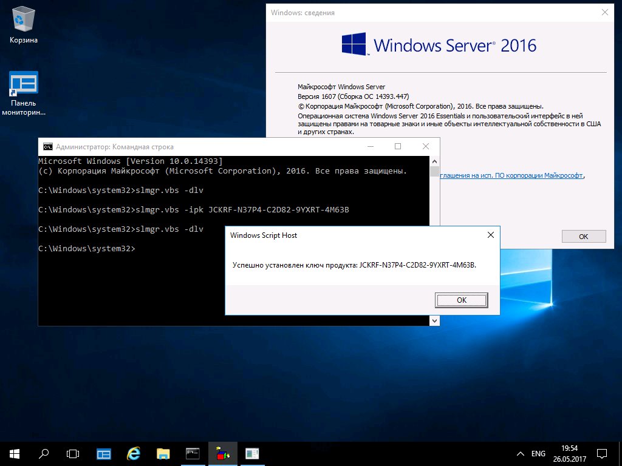Viewport: 622px width, 466px height.
Task: Click Command Prompt title Администратор: Командная строка
Action: pyautogui.click(x=115, y=147)
